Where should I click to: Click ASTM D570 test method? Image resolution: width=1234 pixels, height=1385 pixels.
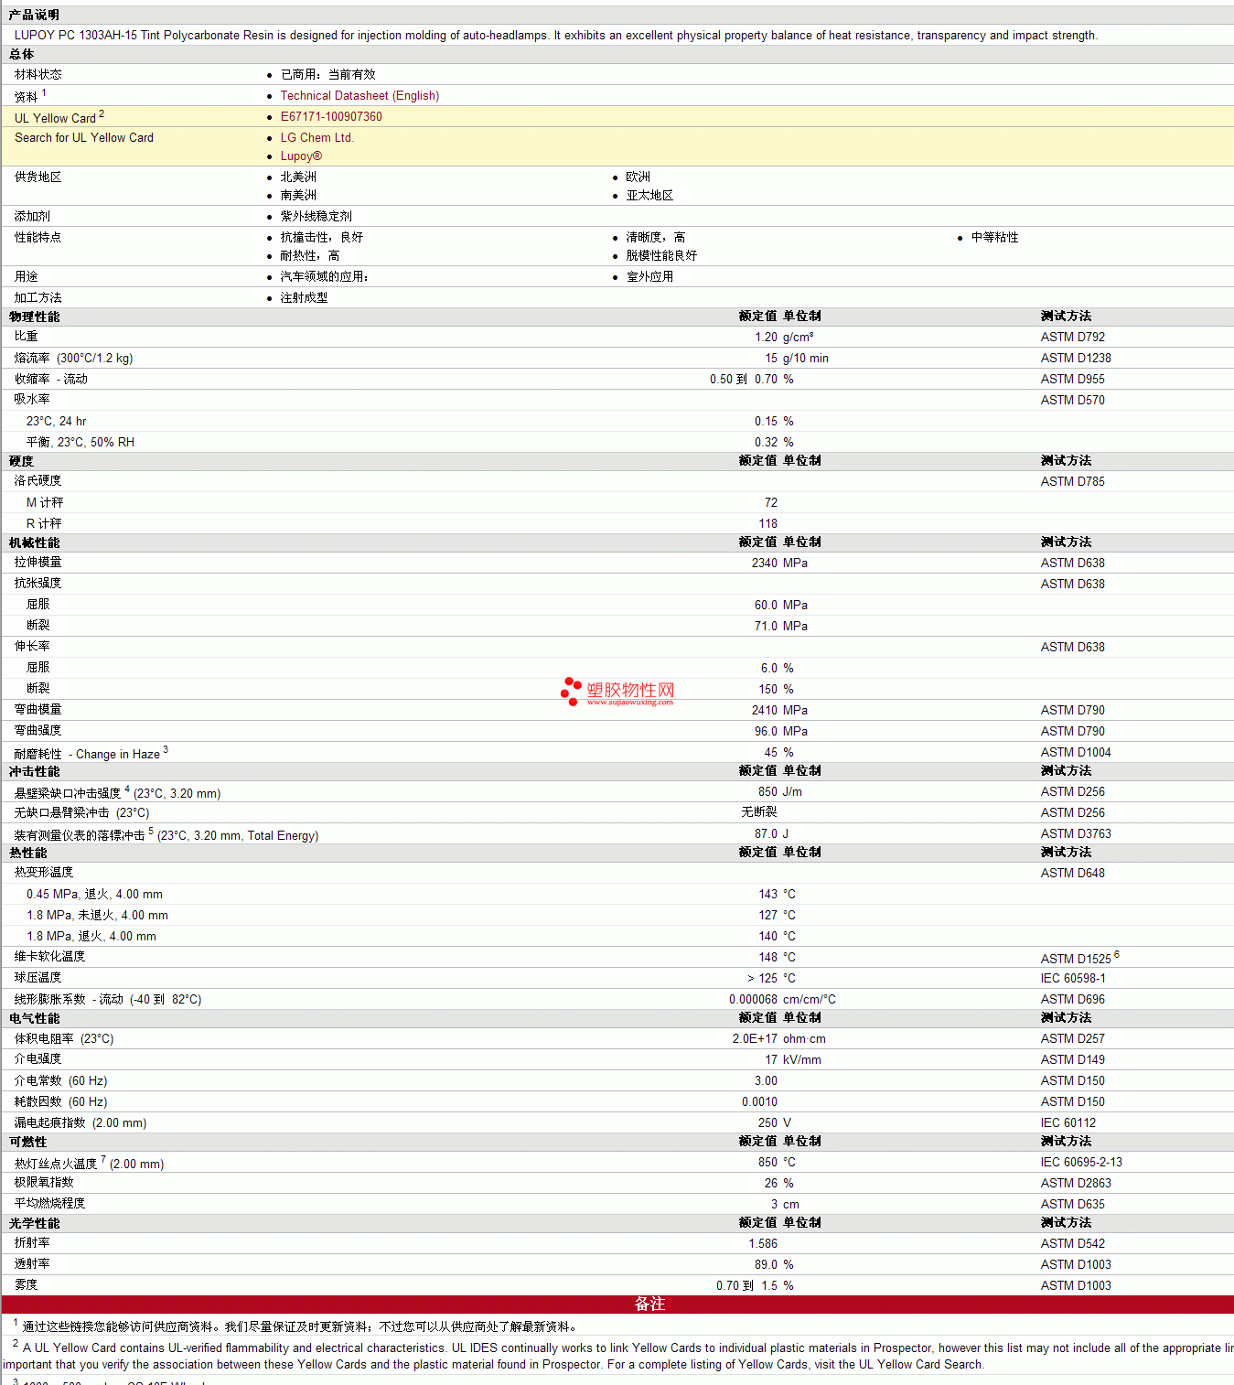click(x=1072, y=400)
